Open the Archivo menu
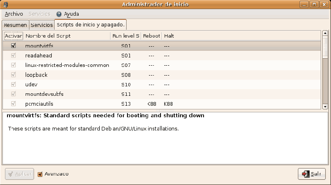Screen dimensions: 331x185 click(x=14, y=14)
